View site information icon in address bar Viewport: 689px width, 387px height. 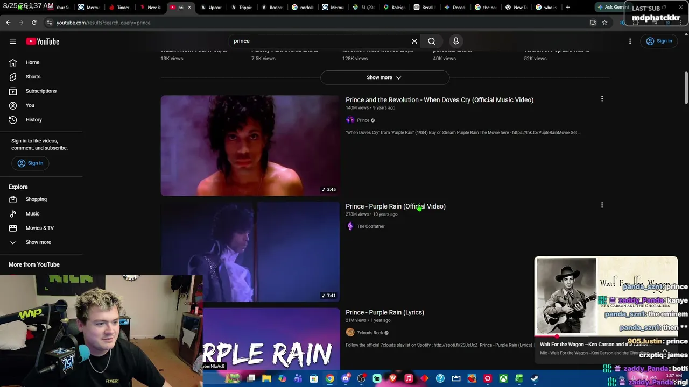tap(49, 23)
